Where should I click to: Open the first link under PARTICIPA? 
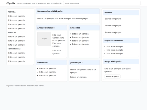(x=16, y=37)
